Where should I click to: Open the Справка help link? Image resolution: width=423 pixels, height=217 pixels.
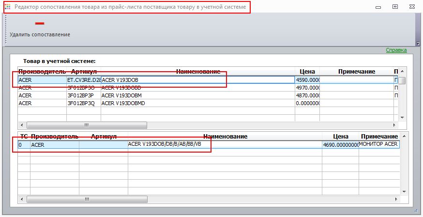(x=396, y=50)
